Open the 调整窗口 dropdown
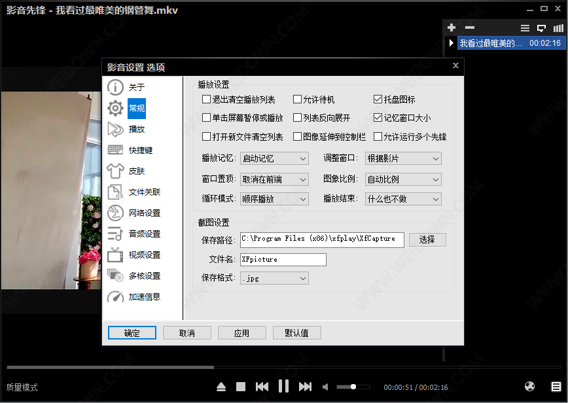 coord(403,158)
